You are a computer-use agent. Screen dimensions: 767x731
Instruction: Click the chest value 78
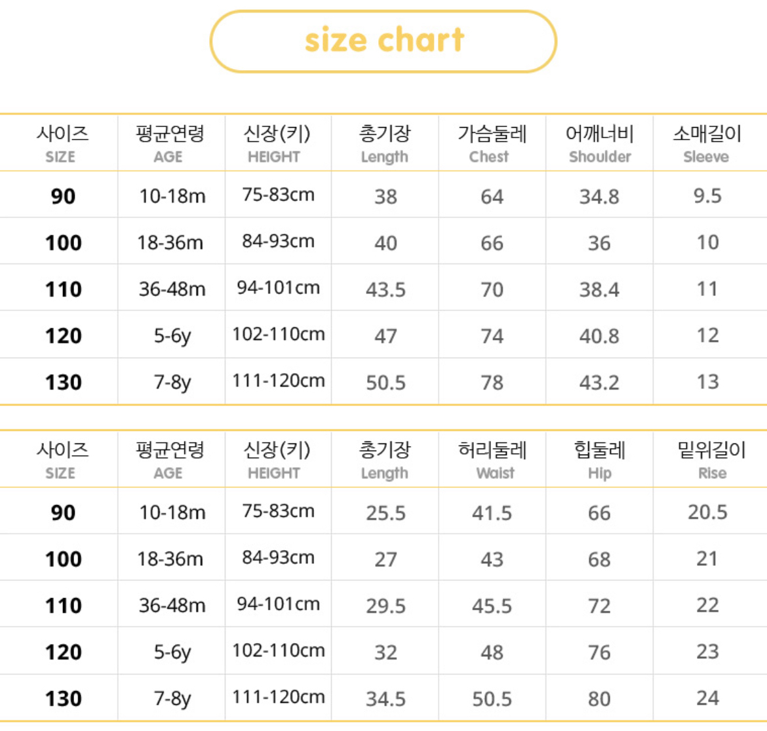[492, 383]
